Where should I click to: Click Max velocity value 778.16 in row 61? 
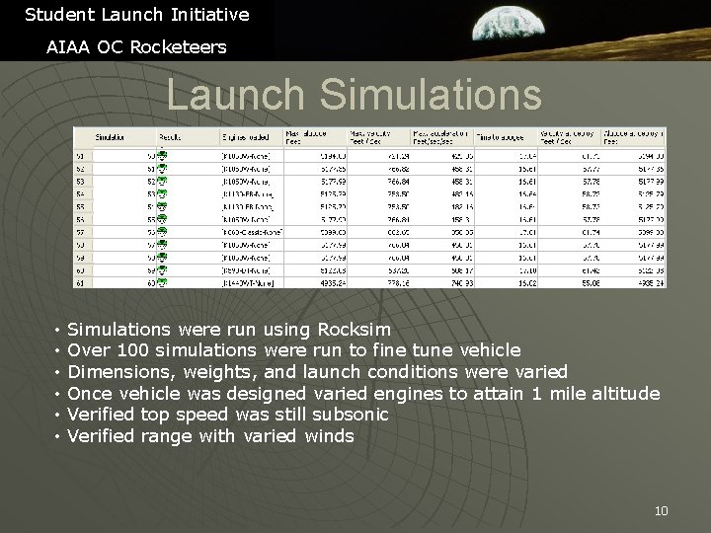(x=398, y=283)
